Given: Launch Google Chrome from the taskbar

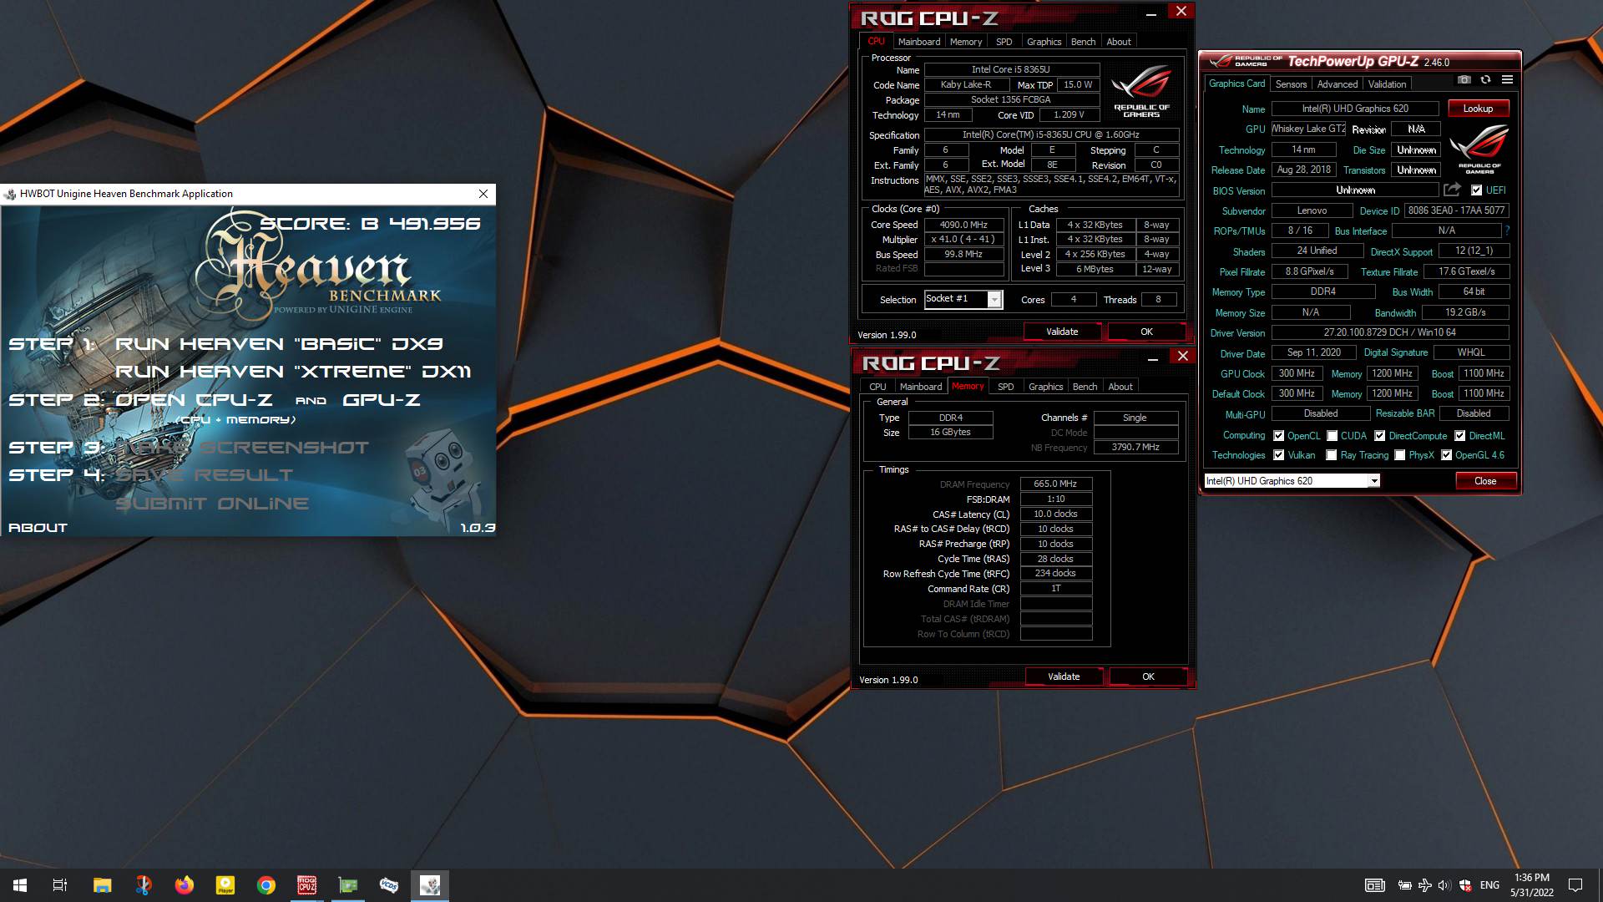Looking at the screenshot, I should coord(265,885).
